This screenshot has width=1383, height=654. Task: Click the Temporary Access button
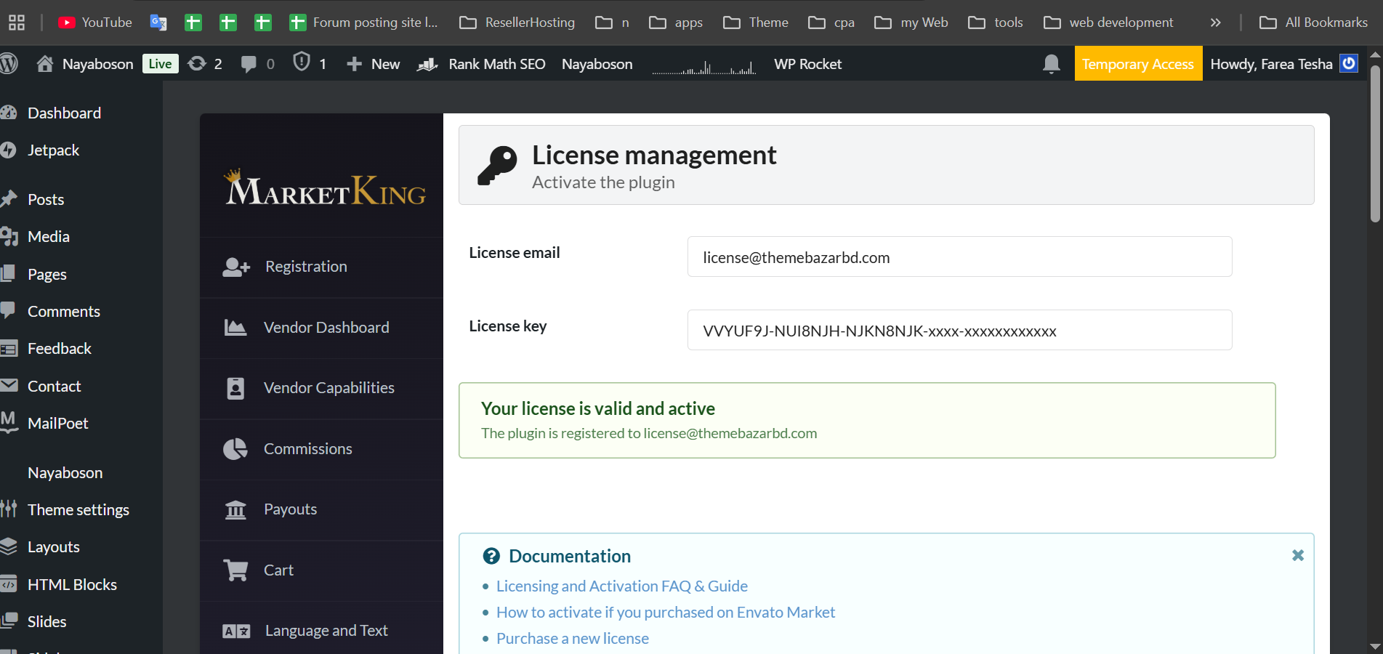[x=1138, y=63]
